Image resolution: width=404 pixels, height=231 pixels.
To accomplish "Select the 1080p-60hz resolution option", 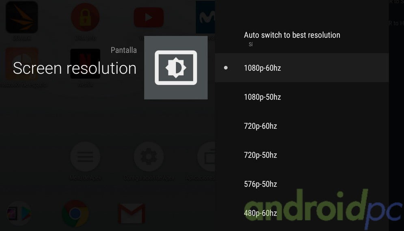I will point(302,68).
